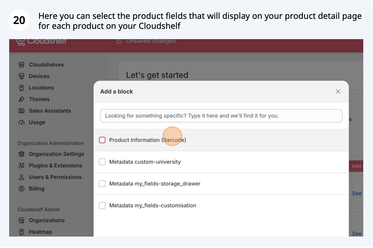Click the Sales Assistants badge icon
The width and height of the screenshot is (373, 248).
point(21,111)
